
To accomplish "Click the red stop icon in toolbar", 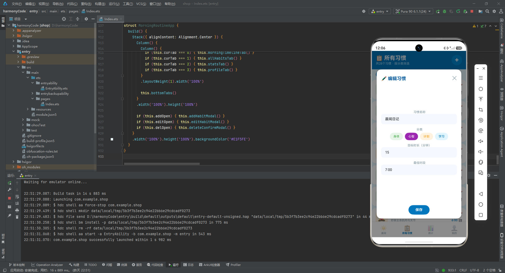I will click(472, 11).
